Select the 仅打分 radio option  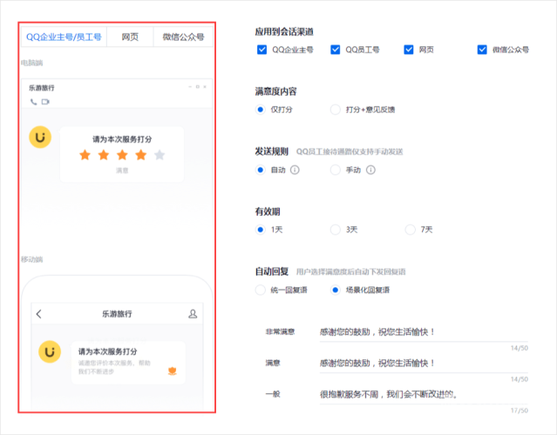[261, 110]
